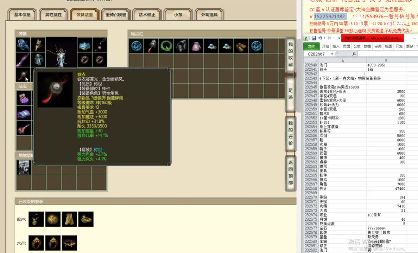The image size is (418, 253).
Task: Select the 毗卢 golden helmet set item
Action: pos(53,219)
